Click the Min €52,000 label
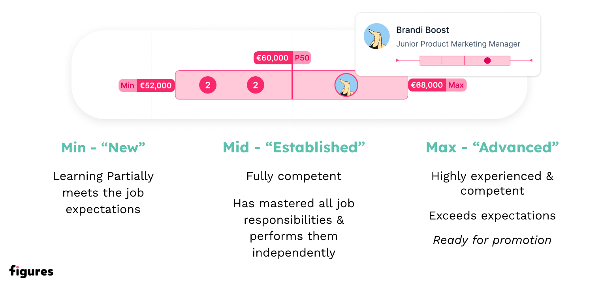The width and height of the screenshot is (602, 285). tap(147, 85)
